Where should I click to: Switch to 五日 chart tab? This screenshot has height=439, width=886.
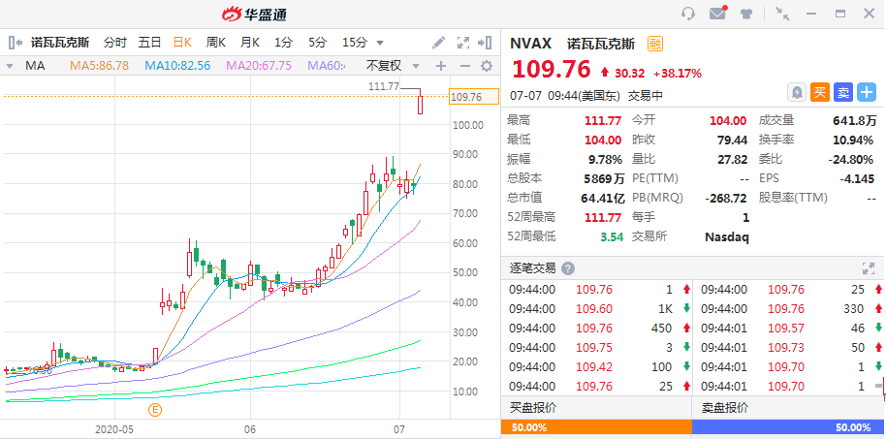click(x=149, y=43)
